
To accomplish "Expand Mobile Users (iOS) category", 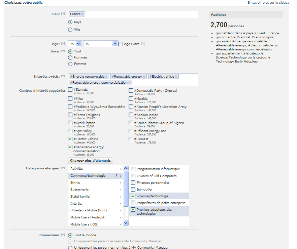I will [x=96, y=224].
